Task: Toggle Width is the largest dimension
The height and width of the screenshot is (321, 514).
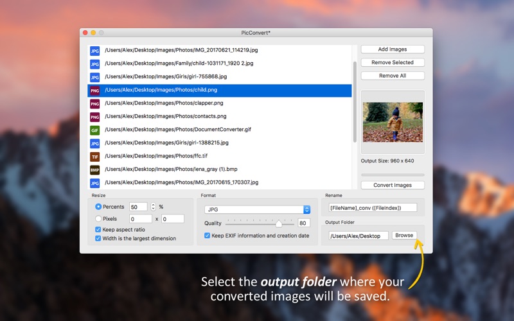Action: point(98,238)
